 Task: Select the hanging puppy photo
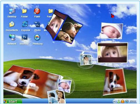pos(115,82)
